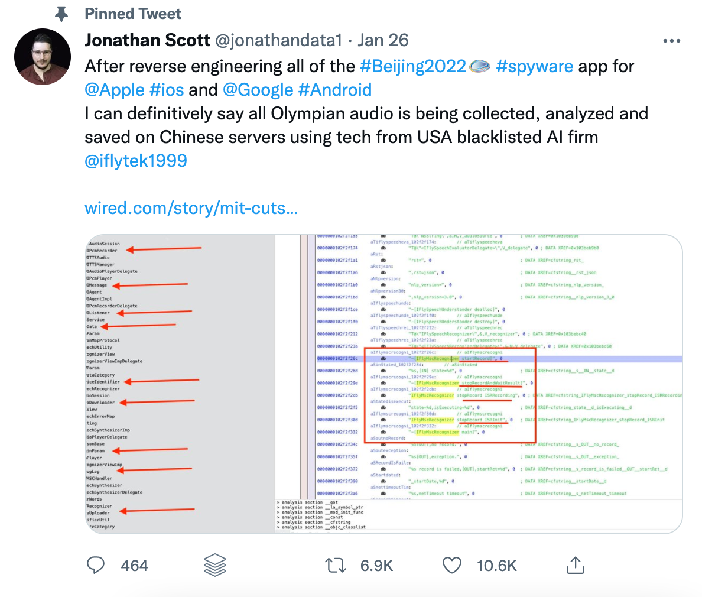702x597 pixels.
Task: Share the tweet via the upload icon
Action: coord(575,565)
